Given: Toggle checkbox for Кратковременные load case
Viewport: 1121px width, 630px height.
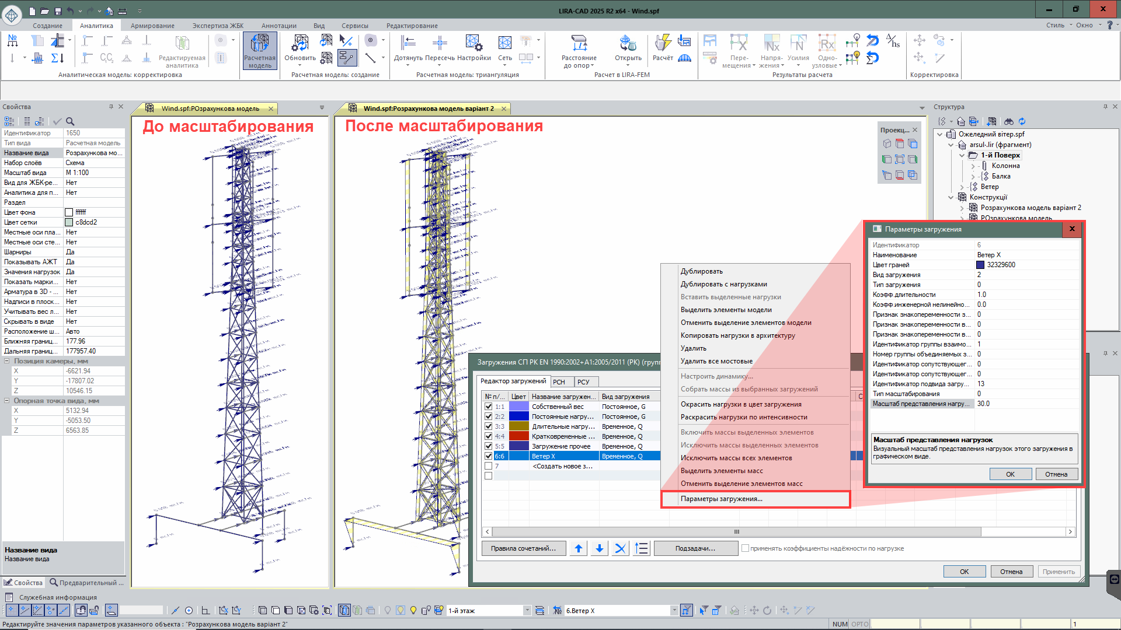Looking at the screenshot, I should 489,436.
